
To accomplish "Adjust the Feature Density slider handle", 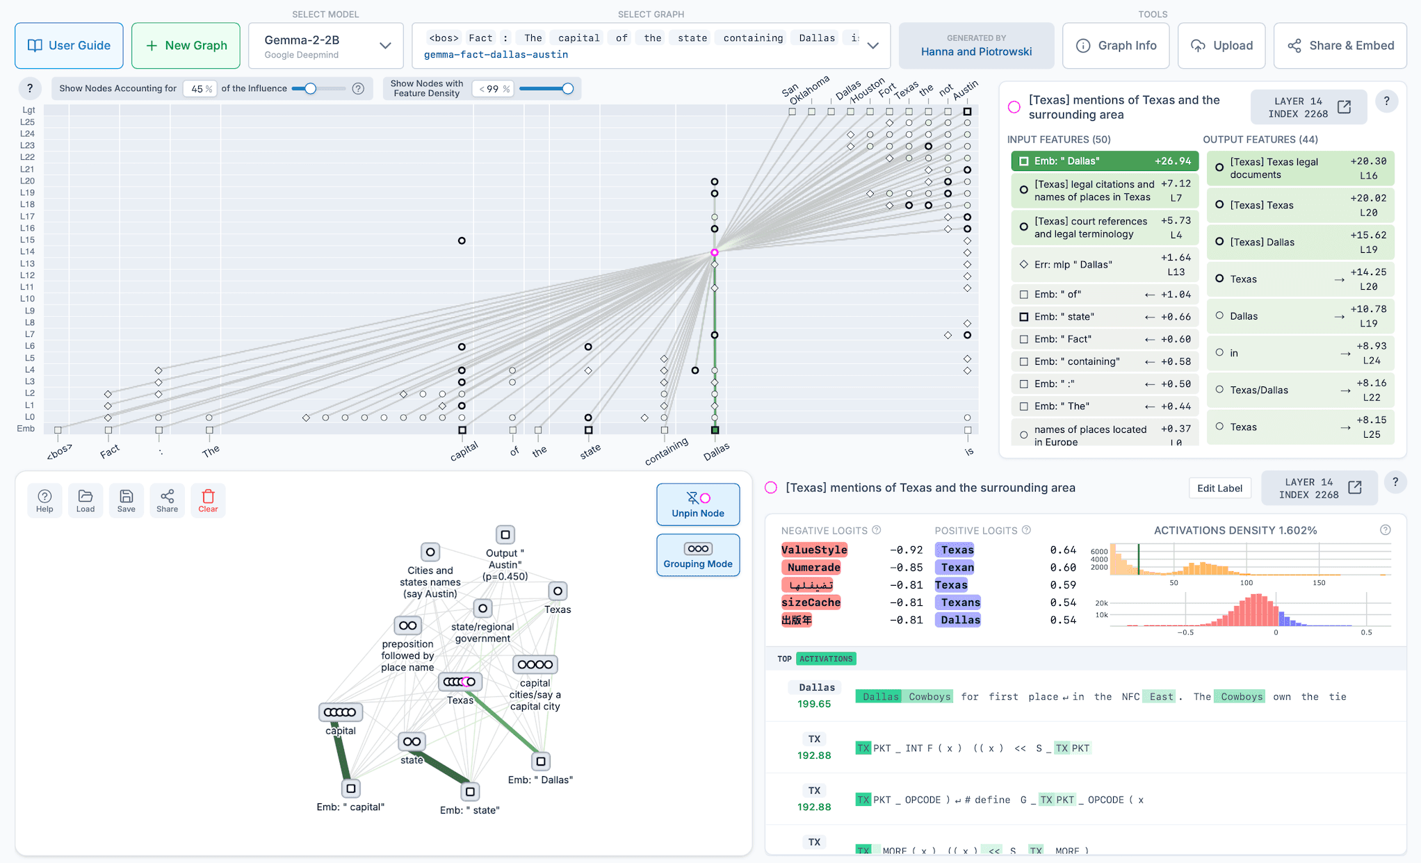I will [568, 89].
